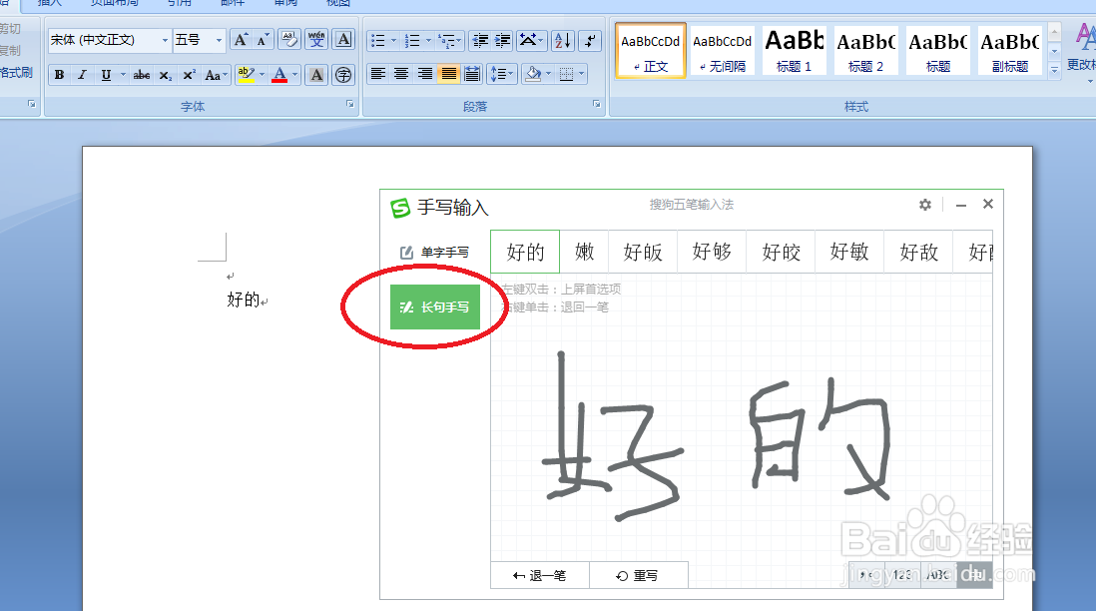Screen dimensions: 1096x611
Task: Apply text highlight color
Action: point(248,74)
